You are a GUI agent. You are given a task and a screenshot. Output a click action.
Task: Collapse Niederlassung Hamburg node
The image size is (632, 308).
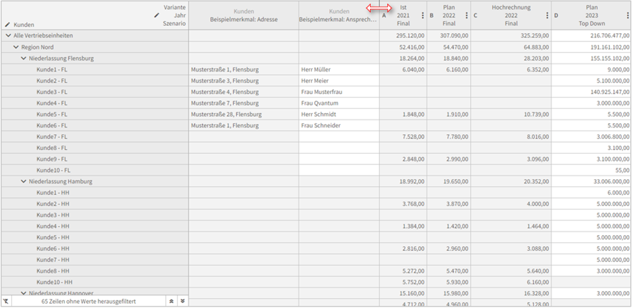pos(23,181)
